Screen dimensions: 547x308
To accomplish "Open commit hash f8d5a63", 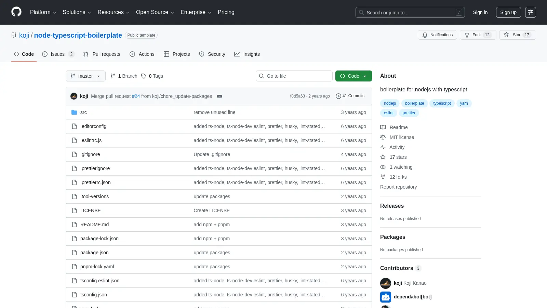I will (x=297, y=96).
